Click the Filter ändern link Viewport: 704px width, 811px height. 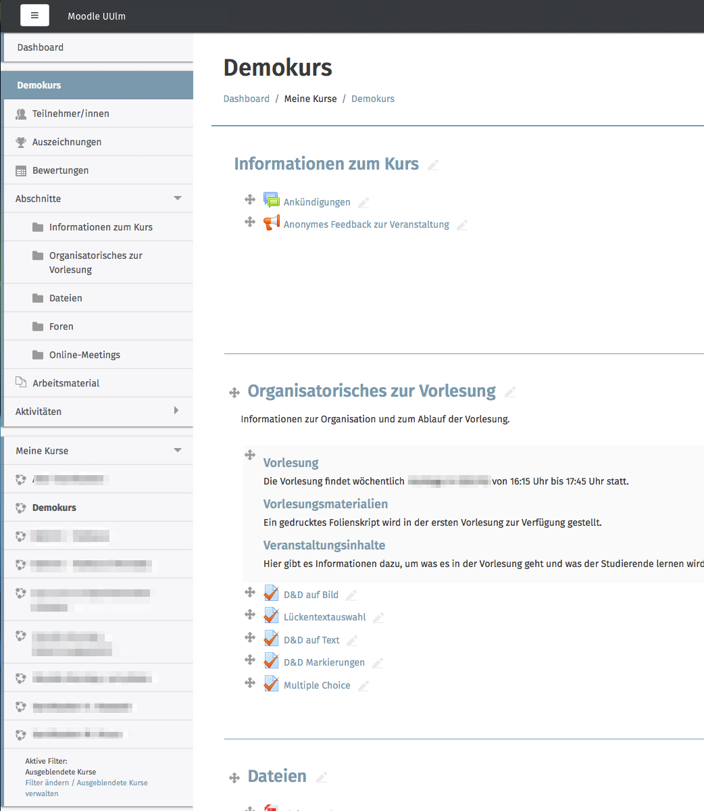(x=47, y=783)
